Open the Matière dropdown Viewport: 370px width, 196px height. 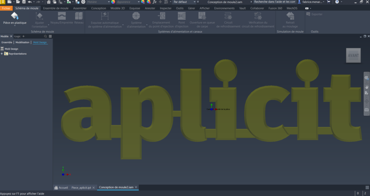point(97,2)
